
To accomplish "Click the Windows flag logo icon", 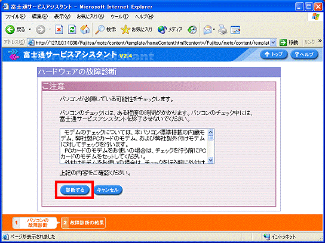I will [316, 17].
